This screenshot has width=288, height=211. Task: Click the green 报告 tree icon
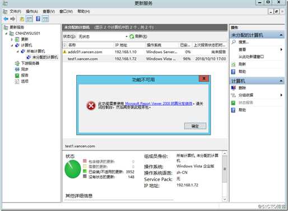pos(17,76)
